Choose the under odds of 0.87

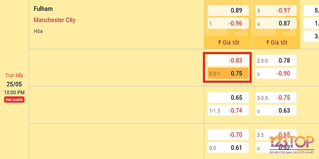point(276,23)
